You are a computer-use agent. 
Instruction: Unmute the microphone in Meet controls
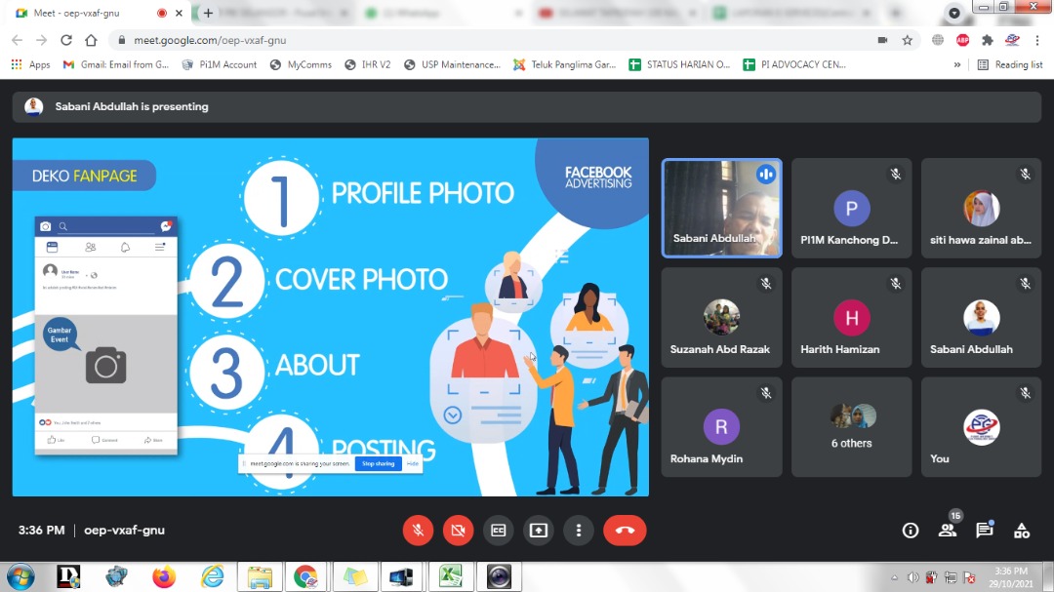click(418, 531)
